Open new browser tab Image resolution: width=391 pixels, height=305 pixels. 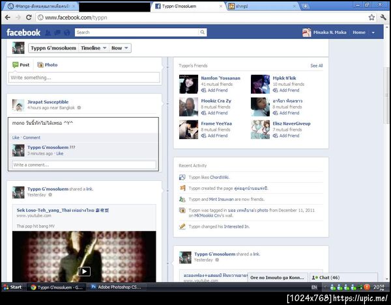coord(305,7)
